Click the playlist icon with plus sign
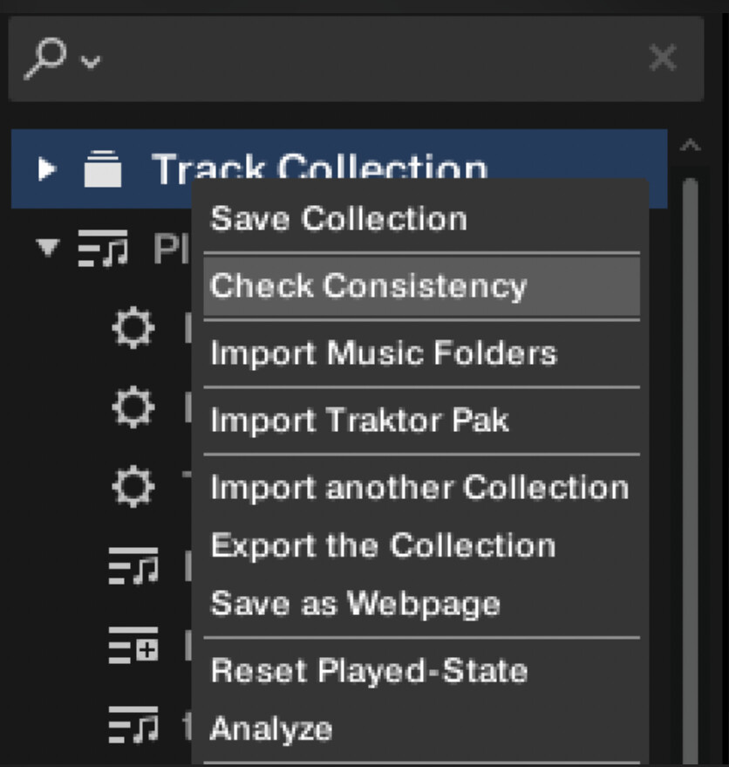Screen dimensions: 729x767 (133, 646)
